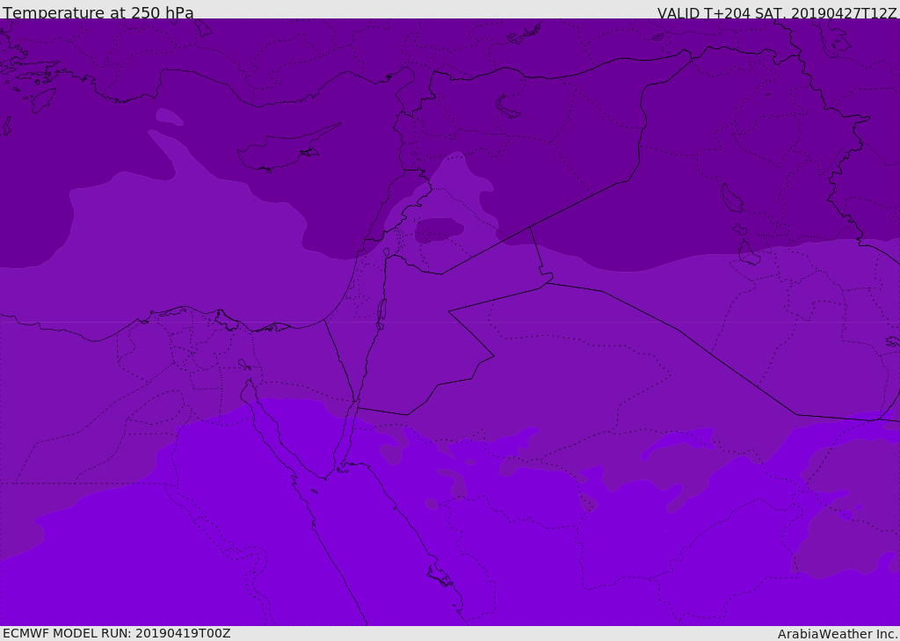Click the 'VALID T+204 SAT. 20190427T12Z' label
This screenshot has height=641, width=900.
pos(777,13)
